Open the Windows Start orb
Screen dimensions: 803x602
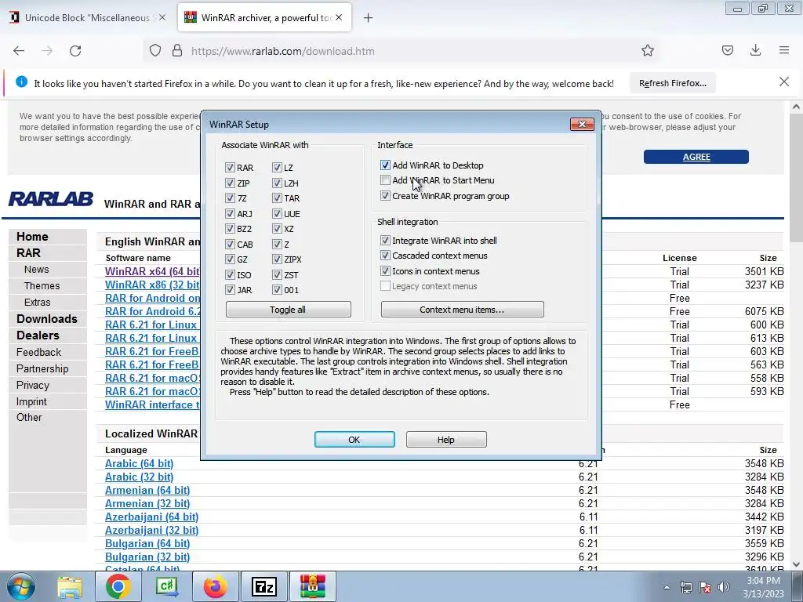pos(21,586)
